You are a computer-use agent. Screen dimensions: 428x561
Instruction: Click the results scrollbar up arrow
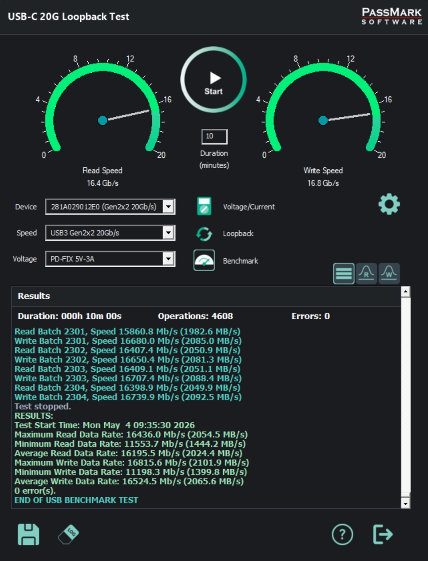click(x=405, y=292)
